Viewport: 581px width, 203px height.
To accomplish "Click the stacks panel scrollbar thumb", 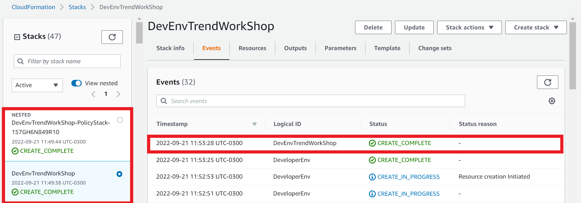I will (139, 33).
